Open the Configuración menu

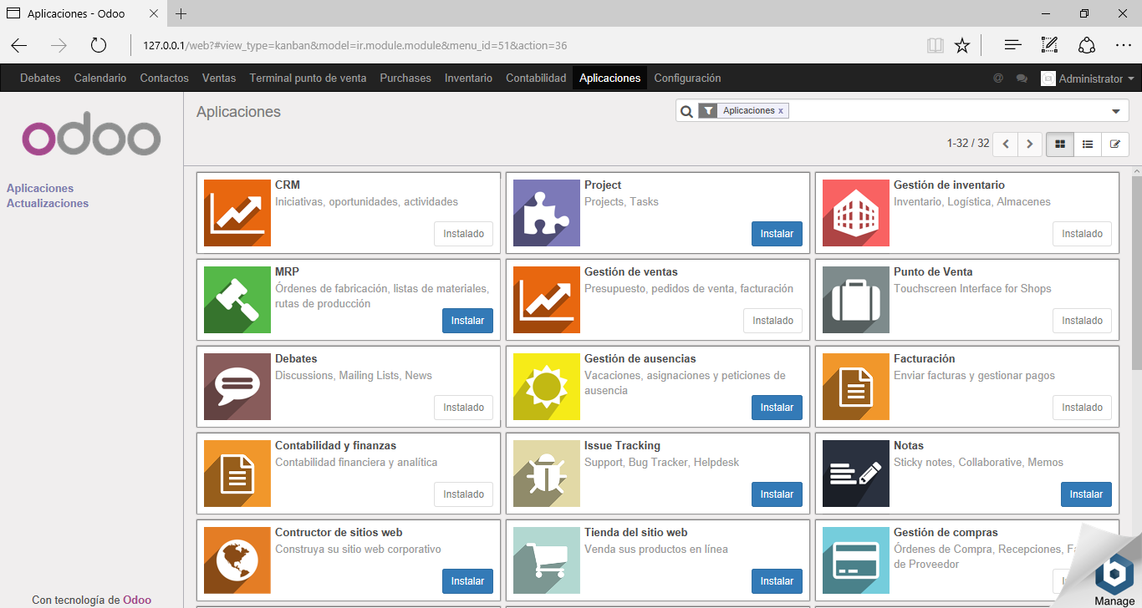pos(687,78)
